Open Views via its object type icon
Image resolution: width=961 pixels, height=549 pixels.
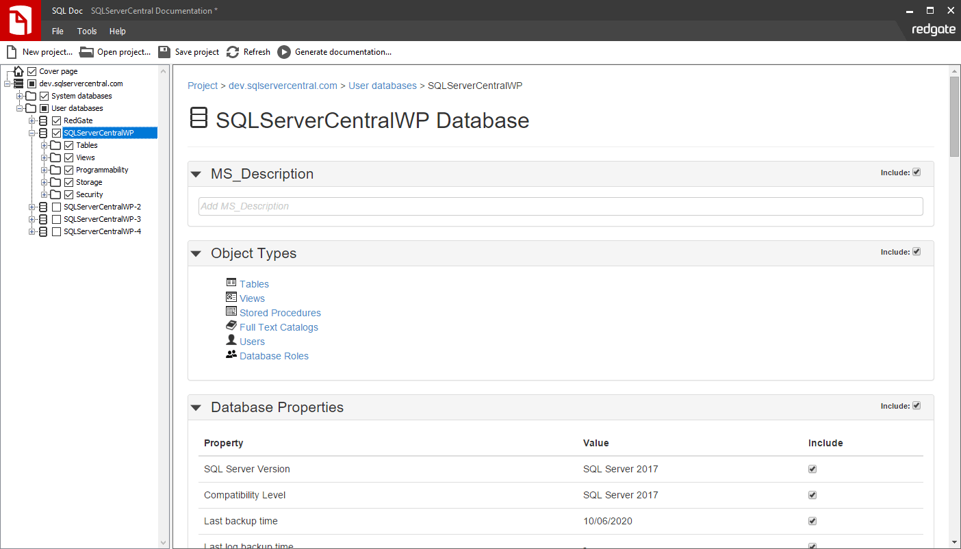231,296
